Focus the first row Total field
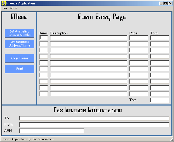 [160, 38]
